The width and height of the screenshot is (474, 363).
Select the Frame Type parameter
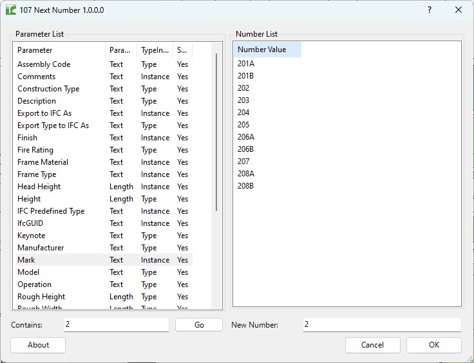coord(104,174)
